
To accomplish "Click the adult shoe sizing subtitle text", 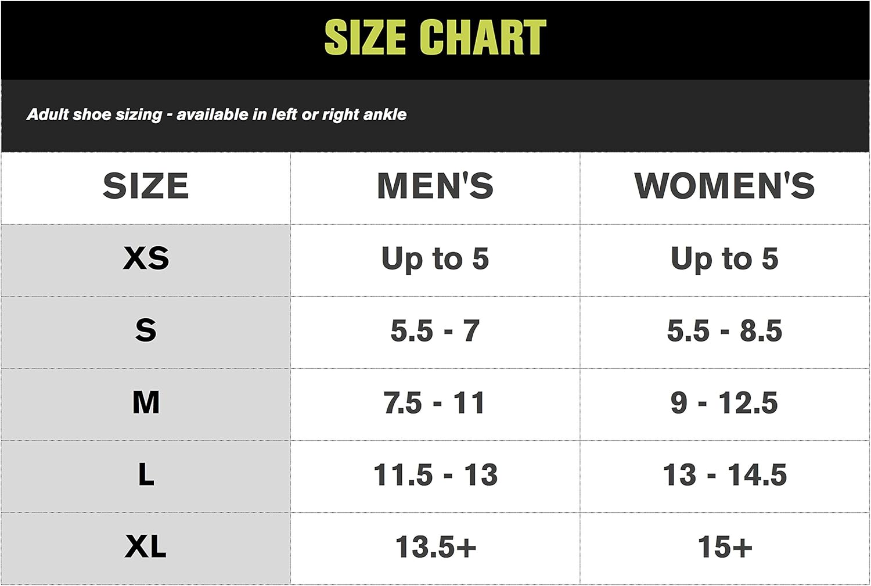I will (x=217, y=114).
